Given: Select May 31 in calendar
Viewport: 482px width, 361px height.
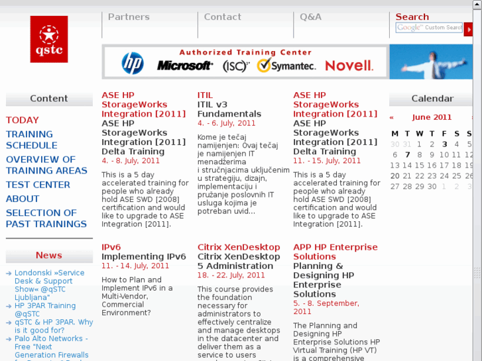Looking at the screenshot, I should coord(407,144).
